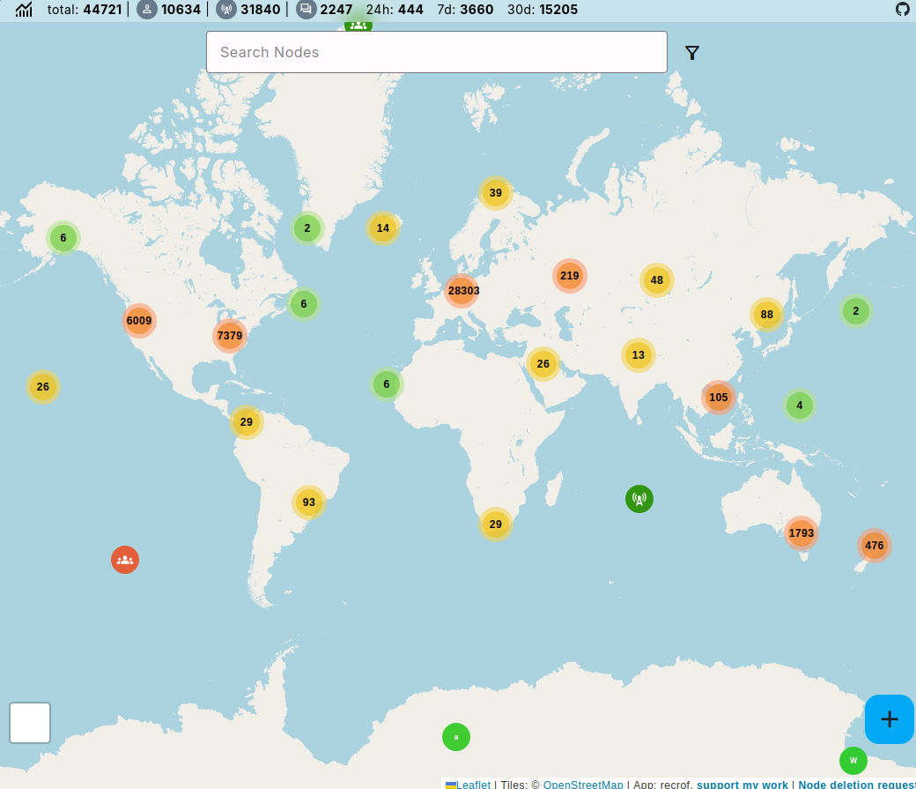The image size is (916, 789).
Task: Click the 24h: 444 statistic
Action: (x=395, y=10)
